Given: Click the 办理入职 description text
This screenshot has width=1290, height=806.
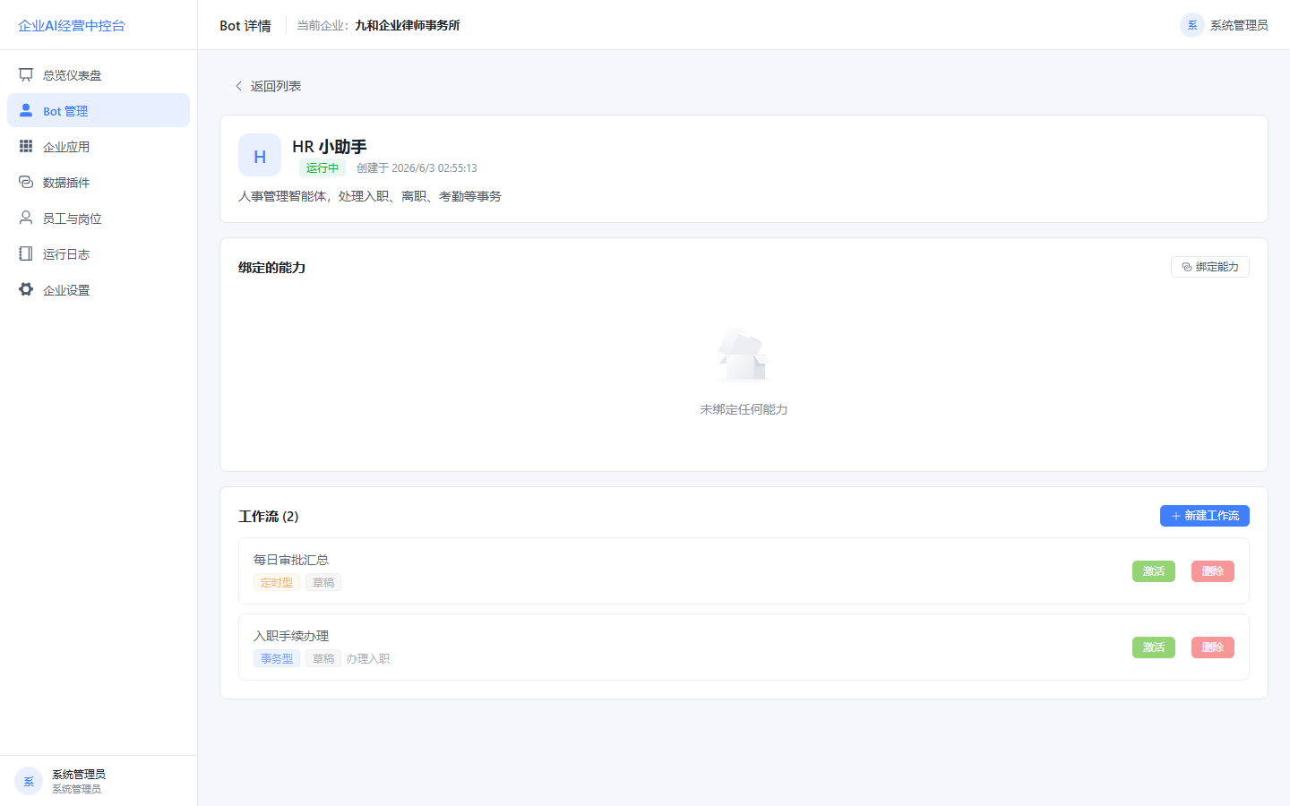Looking at the screenshot, I should pos(368,658).
